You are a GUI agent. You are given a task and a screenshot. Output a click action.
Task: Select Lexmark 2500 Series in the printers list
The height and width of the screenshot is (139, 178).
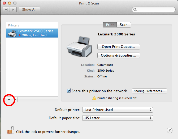(32, 33)
